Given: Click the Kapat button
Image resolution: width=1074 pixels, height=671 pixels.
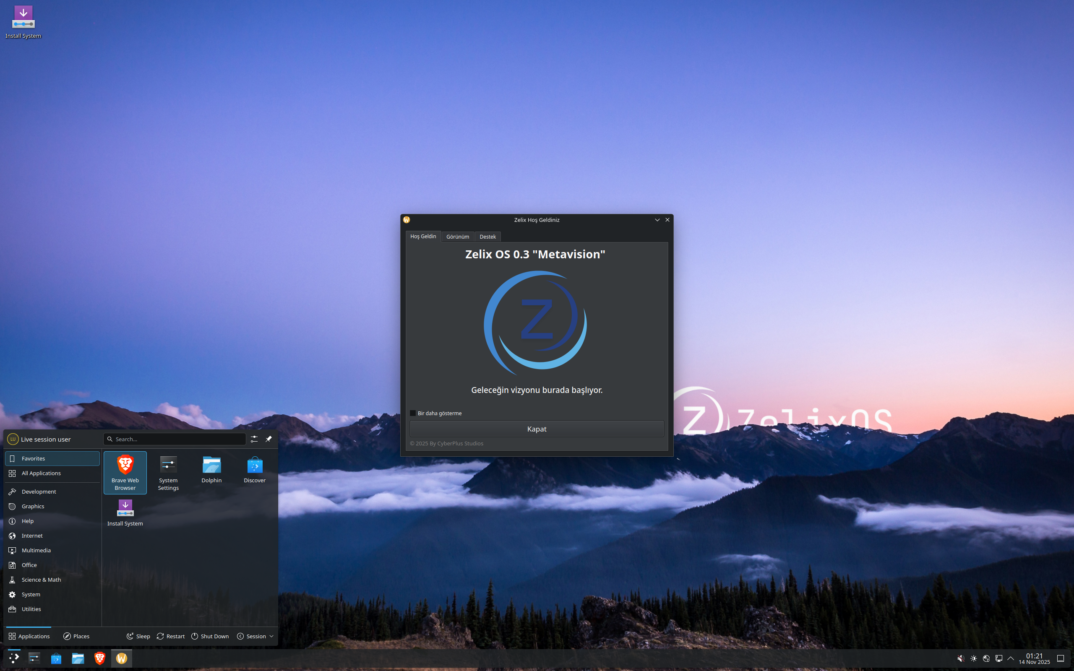Looking at the screenshot, I should pos(537,429).
